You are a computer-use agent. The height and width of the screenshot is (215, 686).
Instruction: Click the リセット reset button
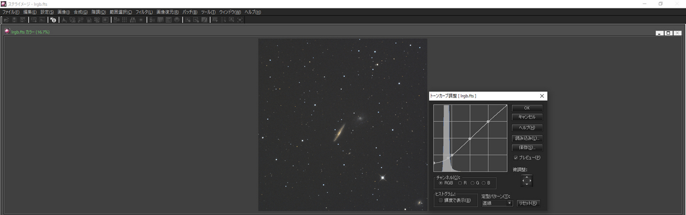[x=528, y=203]
